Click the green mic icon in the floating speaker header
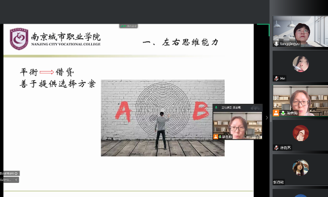 point(216,107)
